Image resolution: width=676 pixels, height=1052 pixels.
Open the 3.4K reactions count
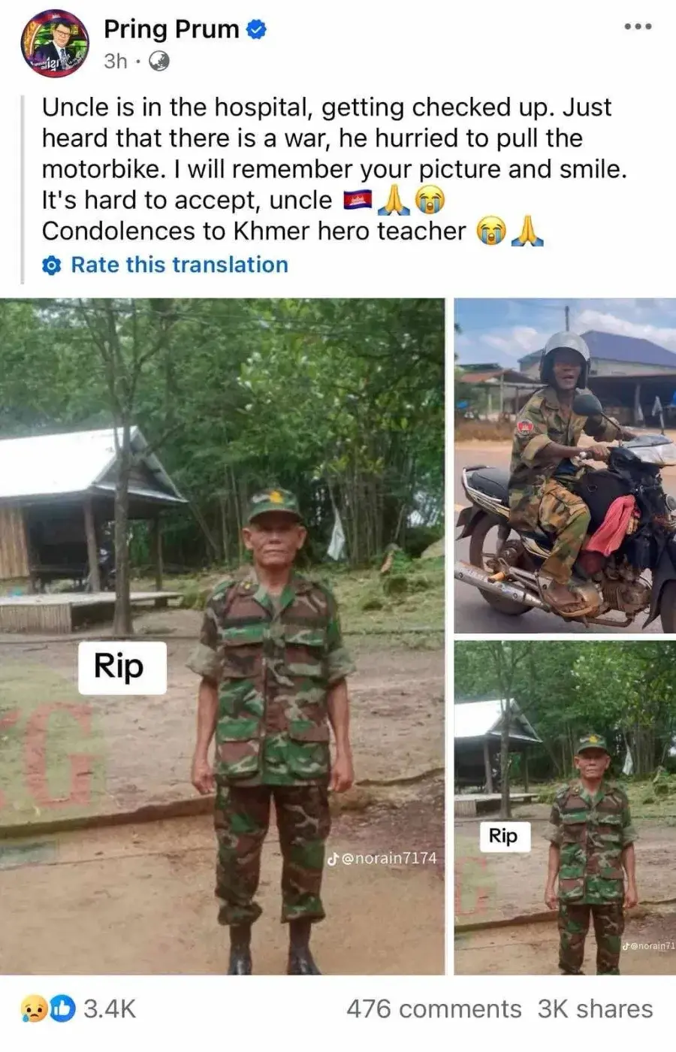point(110,1008)
